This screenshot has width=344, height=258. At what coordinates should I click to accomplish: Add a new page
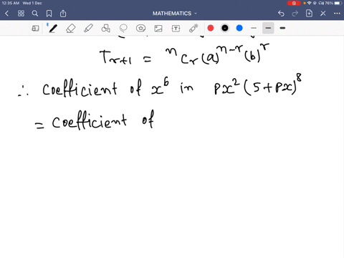coord(309,14)
